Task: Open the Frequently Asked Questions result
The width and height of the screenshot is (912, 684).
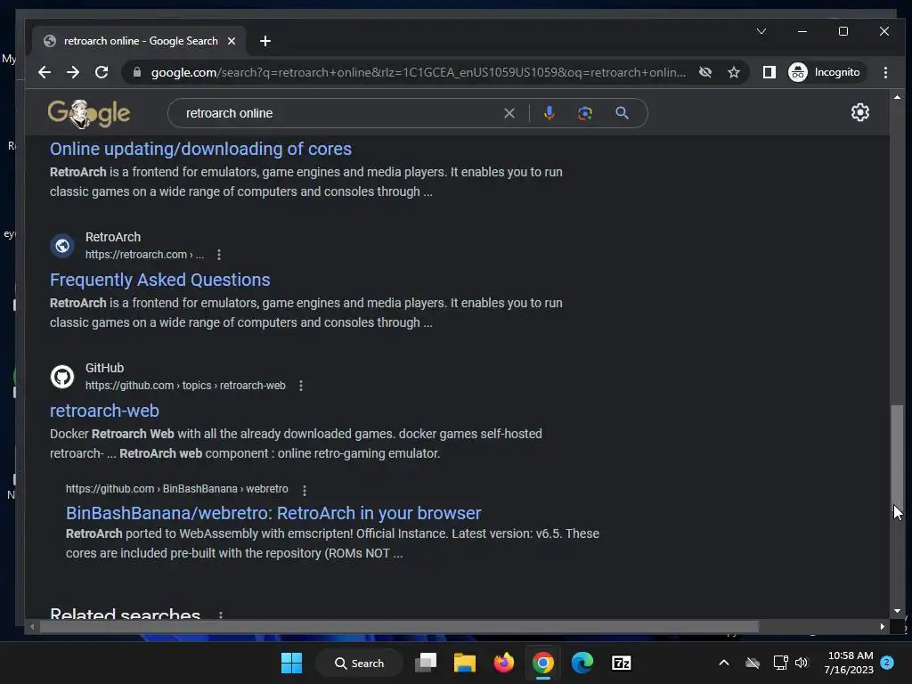Action: coord(160,280)
